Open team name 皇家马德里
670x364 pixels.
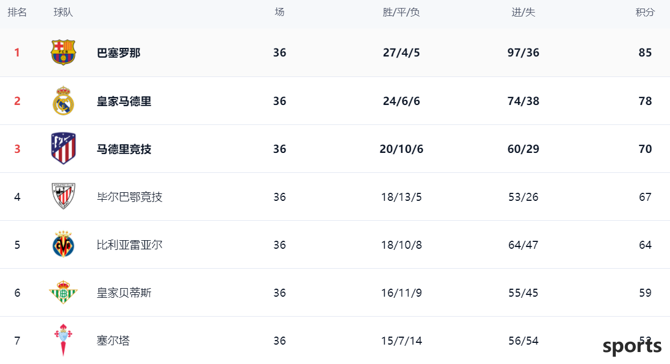tap(124, 101)
